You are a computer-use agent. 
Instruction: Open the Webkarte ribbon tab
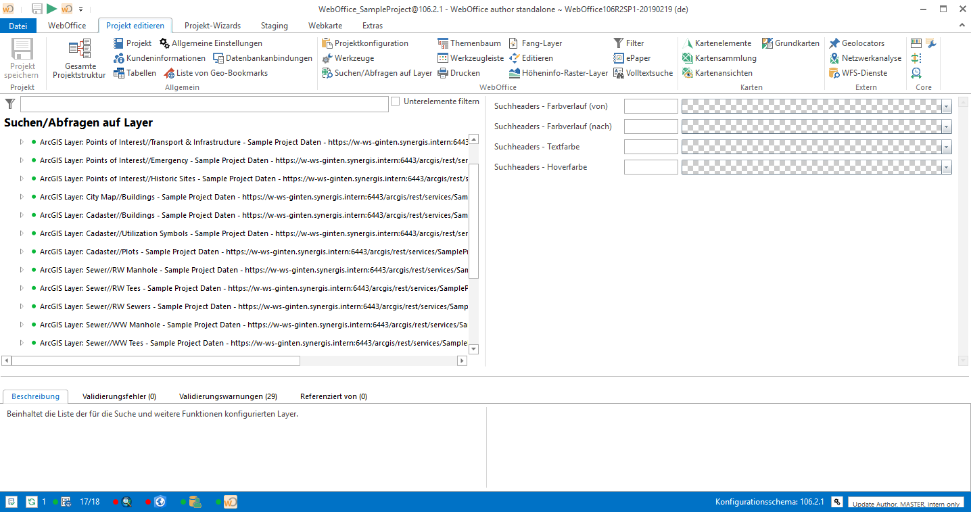click(x=325, y=25)
